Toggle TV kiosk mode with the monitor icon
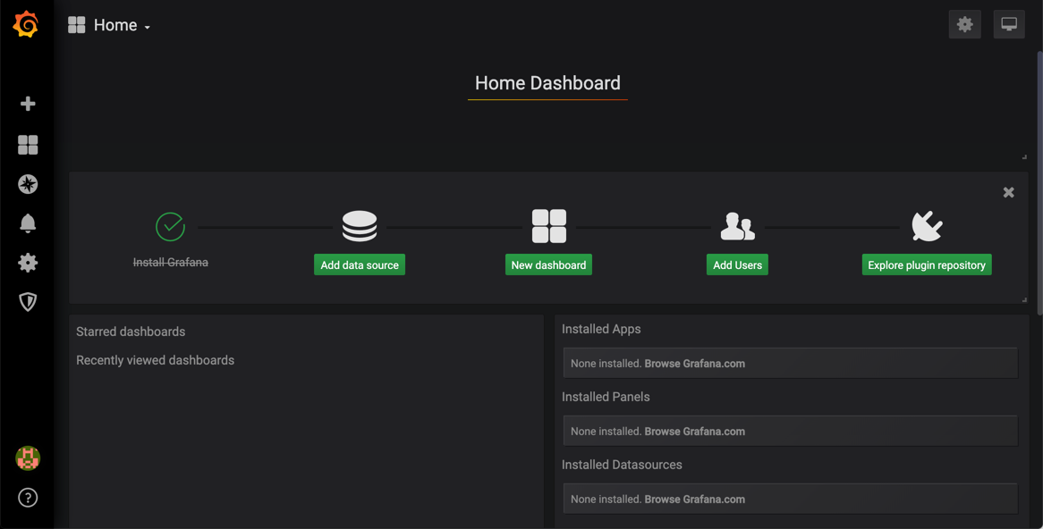Image resolution: width=1043 pixels, height=529 pixels. (1009, 24)
